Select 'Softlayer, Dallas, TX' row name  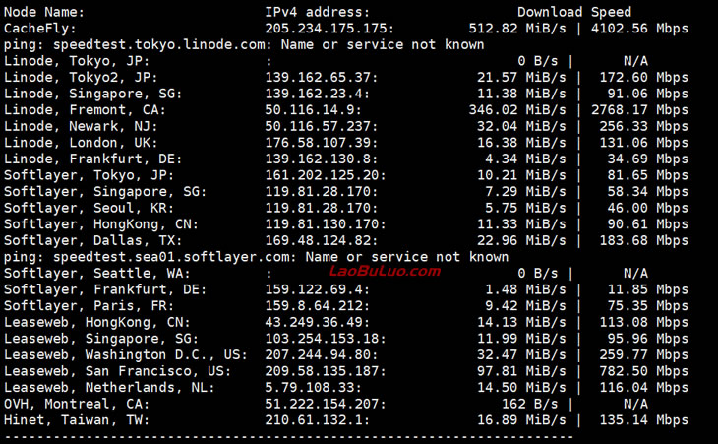pyautogui.click(x=93, y=241)
